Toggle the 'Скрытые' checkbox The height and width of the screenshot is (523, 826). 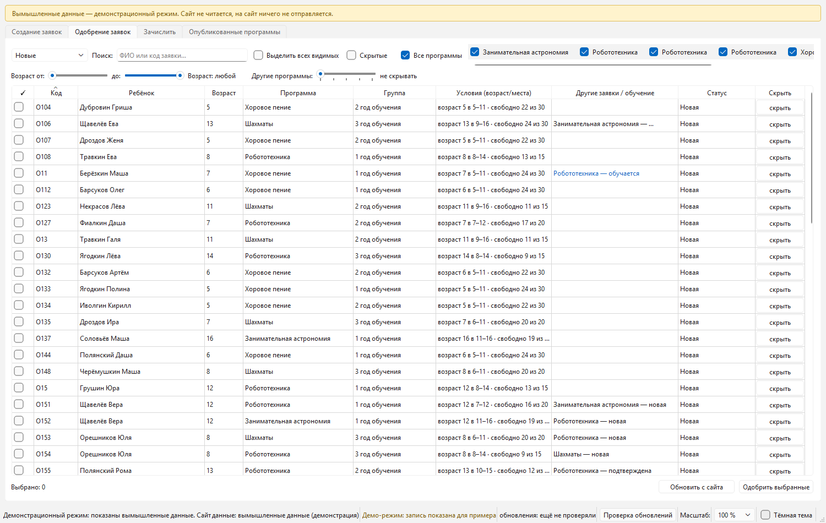click(351, 55)
